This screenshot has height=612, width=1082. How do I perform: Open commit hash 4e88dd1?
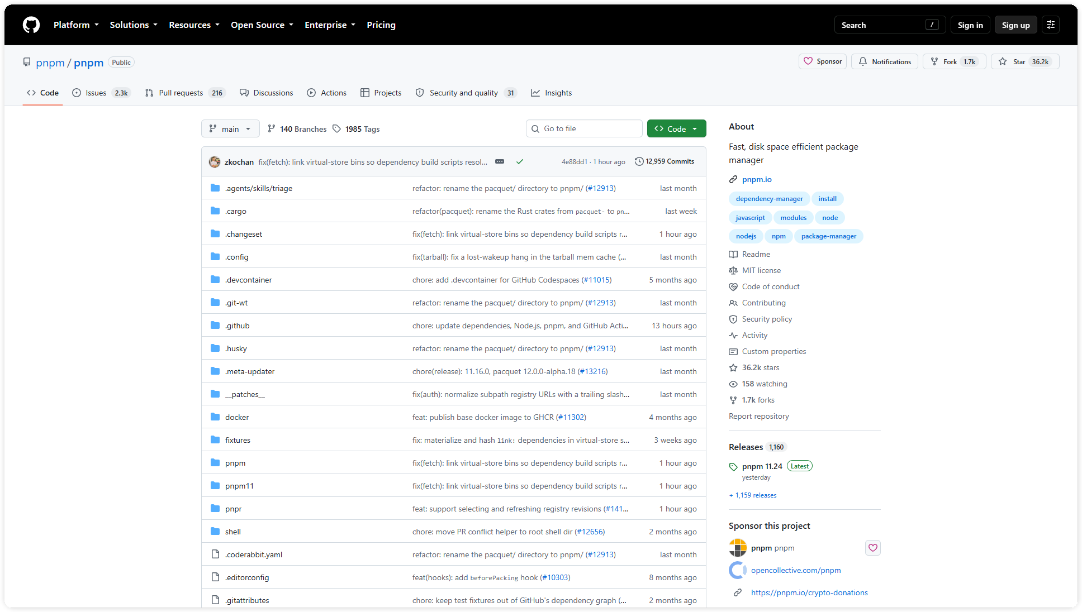[575, 162]
